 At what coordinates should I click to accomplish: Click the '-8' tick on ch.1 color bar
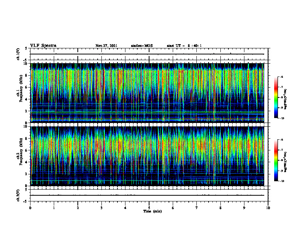(281, 97)
